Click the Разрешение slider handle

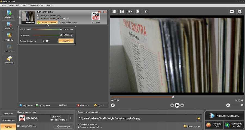pos(61,29)
